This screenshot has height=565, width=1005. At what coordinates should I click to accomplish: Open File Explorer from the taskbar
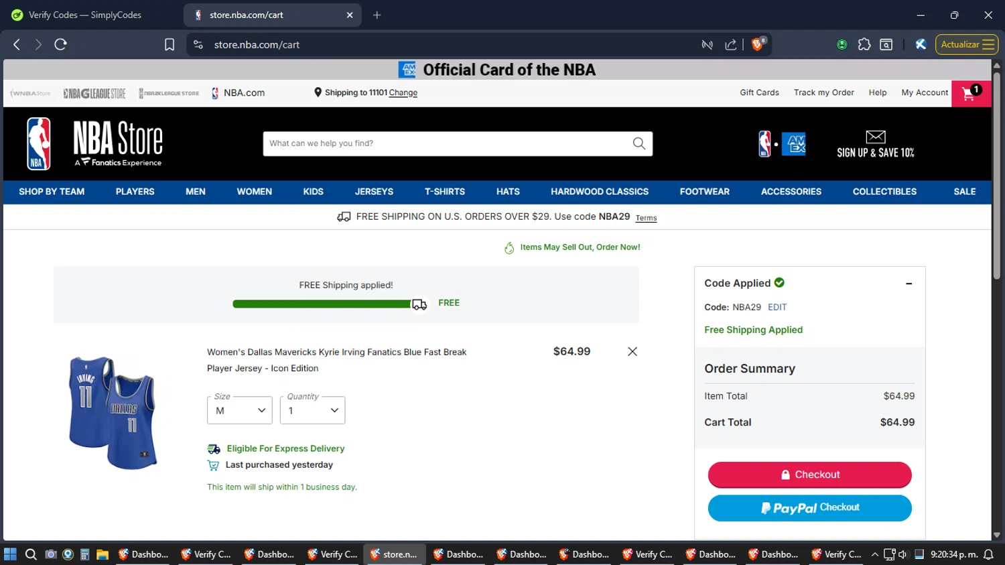[103, 554]
